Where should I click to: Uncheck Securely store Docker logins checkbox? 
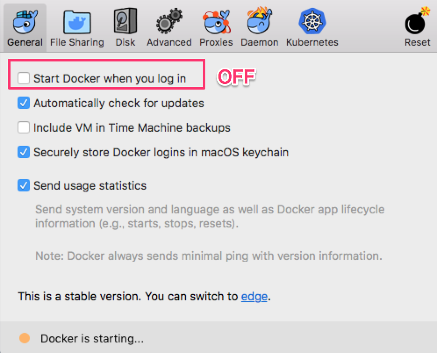point(24,152)
